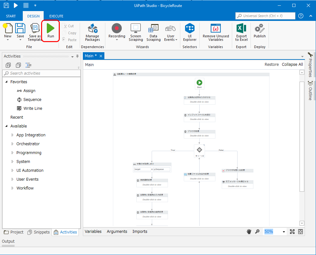Viewport: 316px width, 255px height.
Task: Open the Recording dropdown arrow
Action: tap(117, 40)
